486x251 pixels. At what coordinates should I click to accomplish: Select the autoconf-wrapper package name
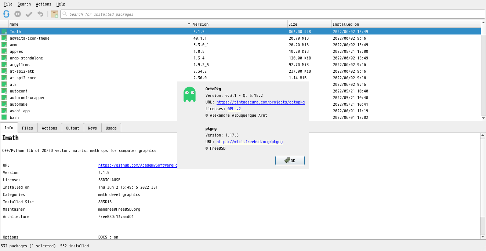[x=28, y=98]
